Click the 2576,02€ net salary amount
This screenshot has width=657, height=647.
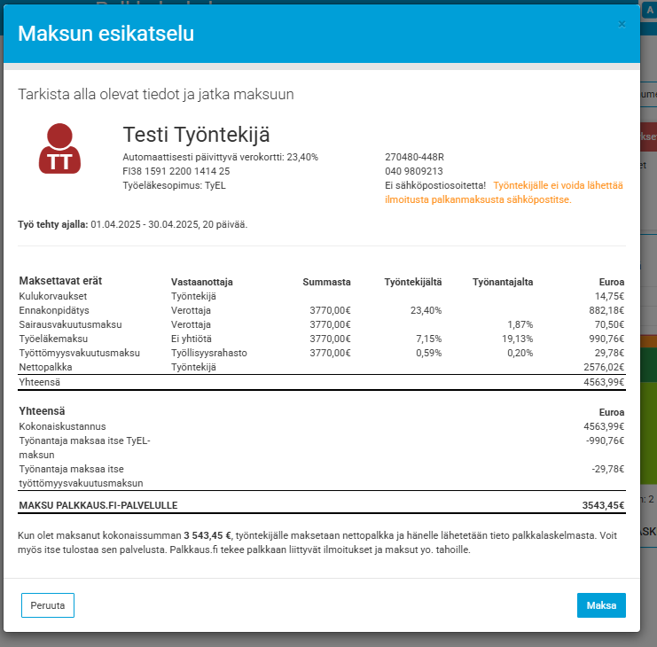tap(604, 367)
